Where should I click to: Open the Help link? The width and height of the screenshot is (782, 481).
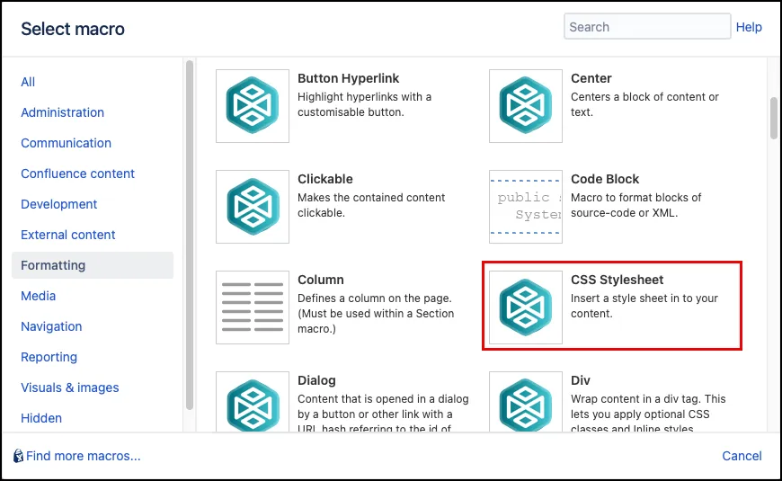pos(749,27)
